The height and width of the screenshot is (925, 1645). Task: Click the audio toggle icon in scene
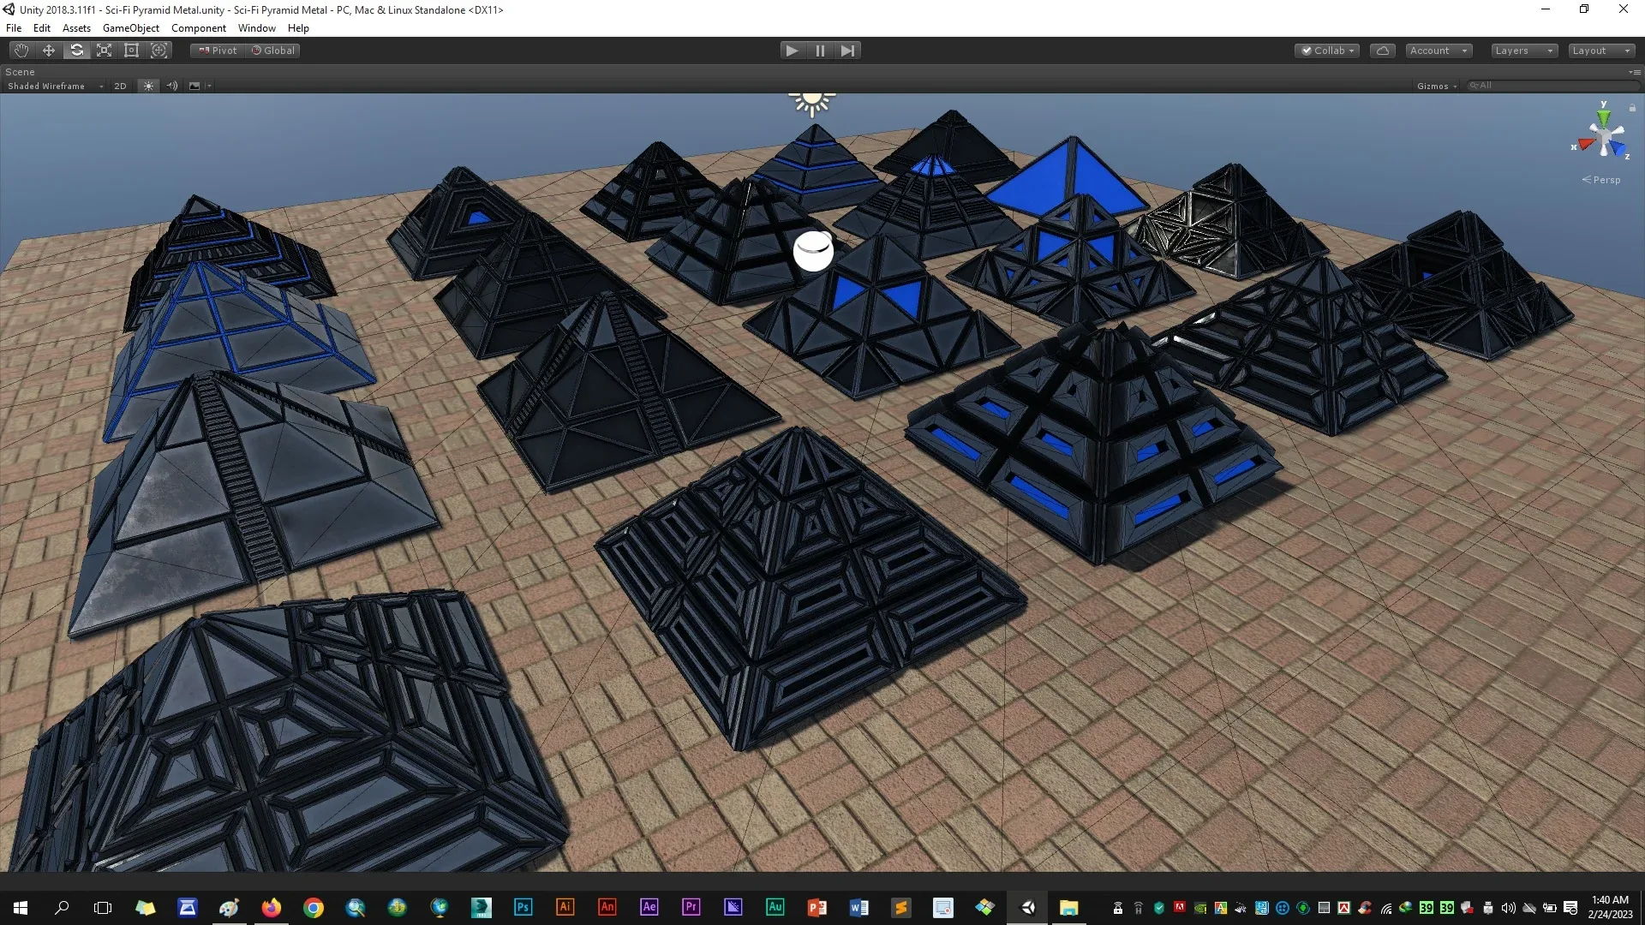[171, 86]
